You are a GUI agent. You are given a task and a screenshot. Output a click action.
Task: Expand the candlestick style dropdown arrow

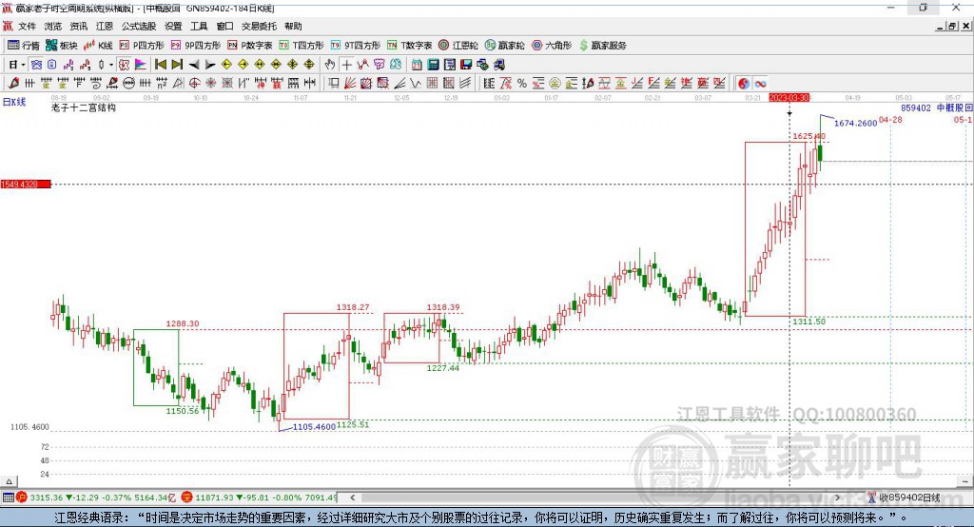click(111, 65)
